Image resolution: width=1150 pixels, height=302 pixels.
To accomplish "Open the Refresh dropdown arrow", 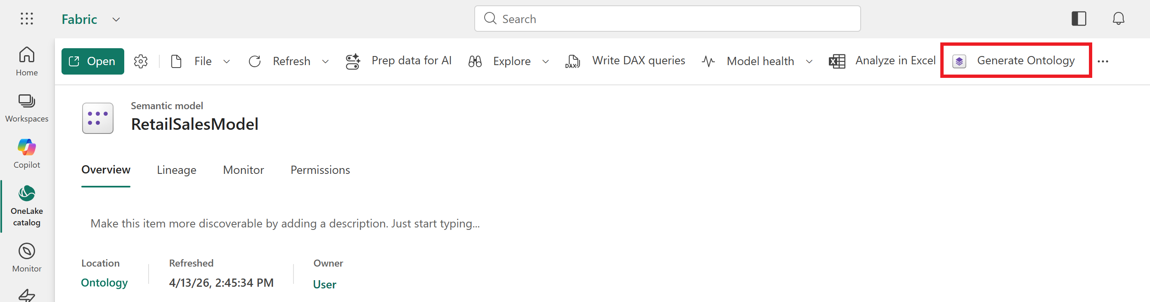I will click(325, 61).
